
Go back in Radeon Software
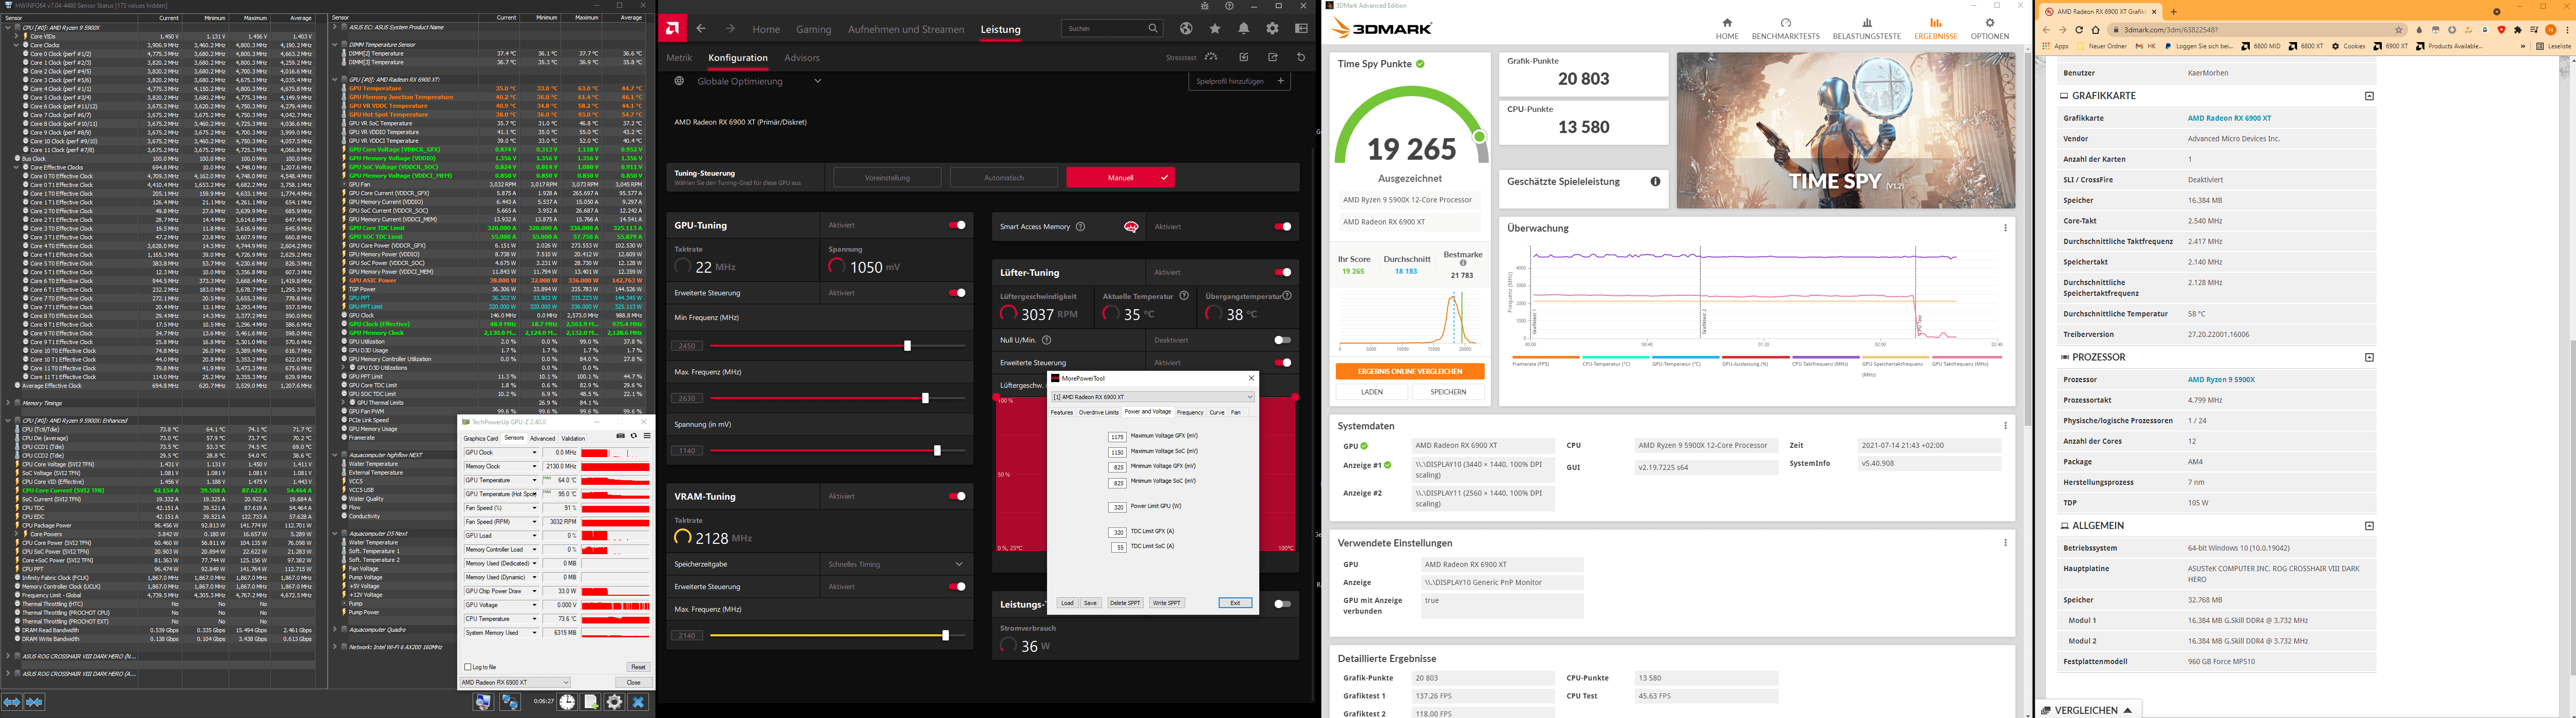pos(701,29)
